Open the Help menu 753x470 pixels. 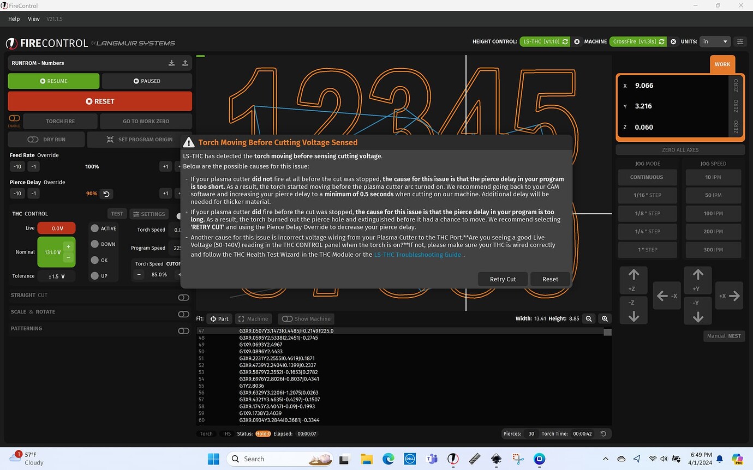tap(14, 19)
